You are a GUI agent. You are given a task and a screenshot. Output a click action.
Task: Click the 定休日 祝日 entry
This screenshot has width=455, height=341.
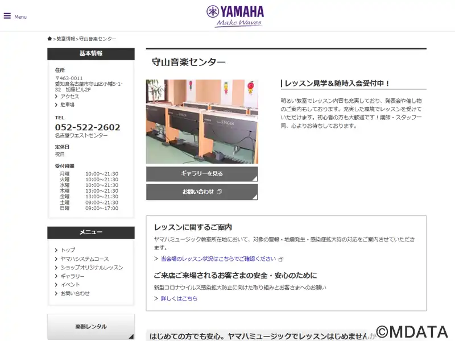pyautogui.click(x=62, y=151)
